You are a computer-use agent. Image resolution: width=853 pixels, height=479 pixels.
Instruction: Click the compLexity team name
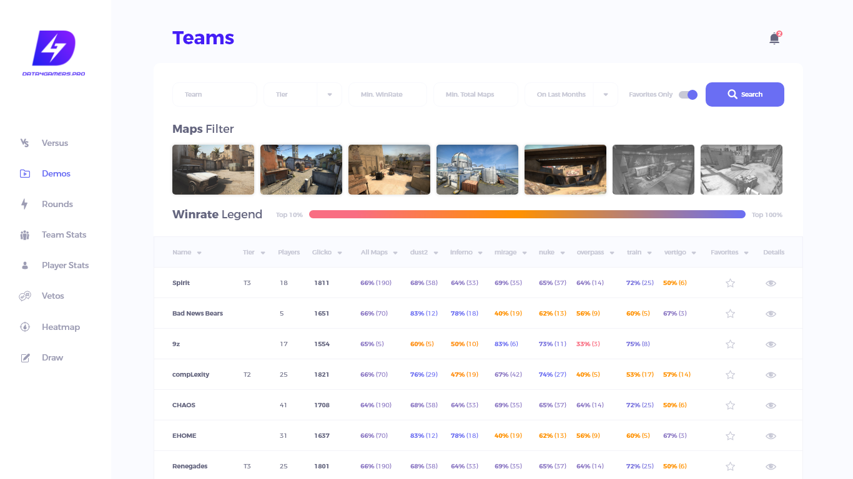[190, 375]
